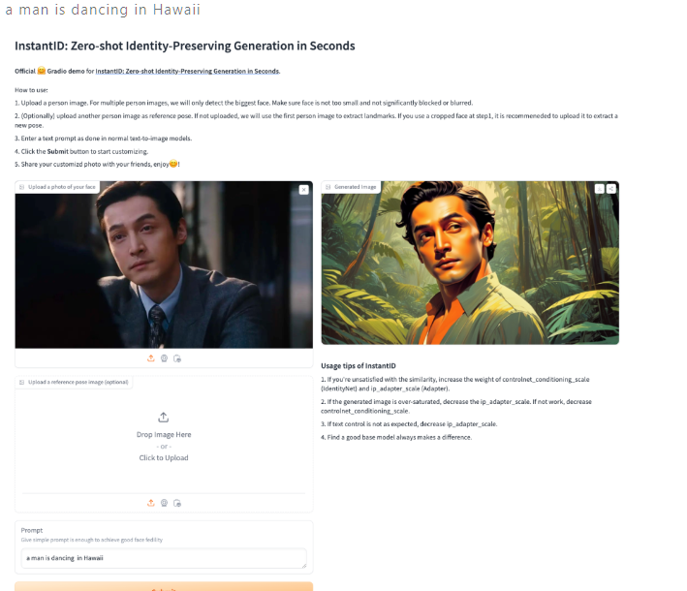The width and height of the screenshot is (687, 591).
Task: Download the generated image
Action: click(600, 189)
